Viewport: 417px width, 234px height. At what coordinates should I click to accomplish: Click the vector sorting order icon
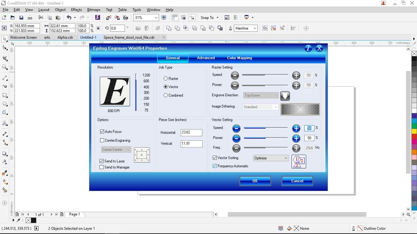click(299, 161)
